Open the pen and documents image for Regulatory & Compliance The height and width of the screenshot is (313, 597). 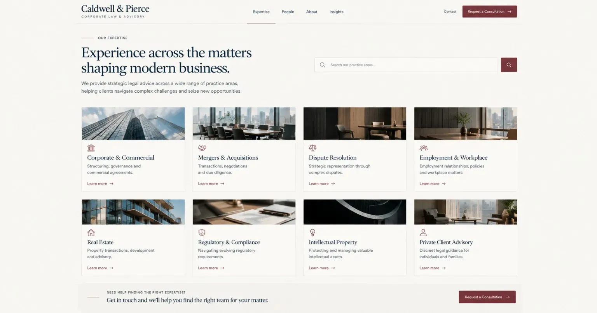click(244, 212)
